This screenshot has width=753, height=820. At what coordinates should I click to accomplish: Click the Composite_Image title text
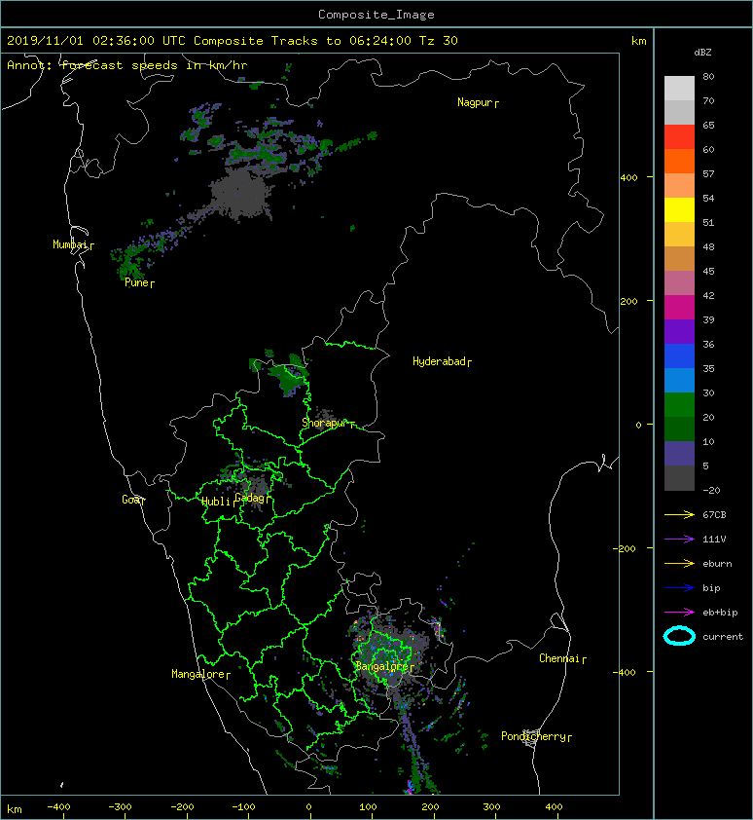tap(376, 15)
